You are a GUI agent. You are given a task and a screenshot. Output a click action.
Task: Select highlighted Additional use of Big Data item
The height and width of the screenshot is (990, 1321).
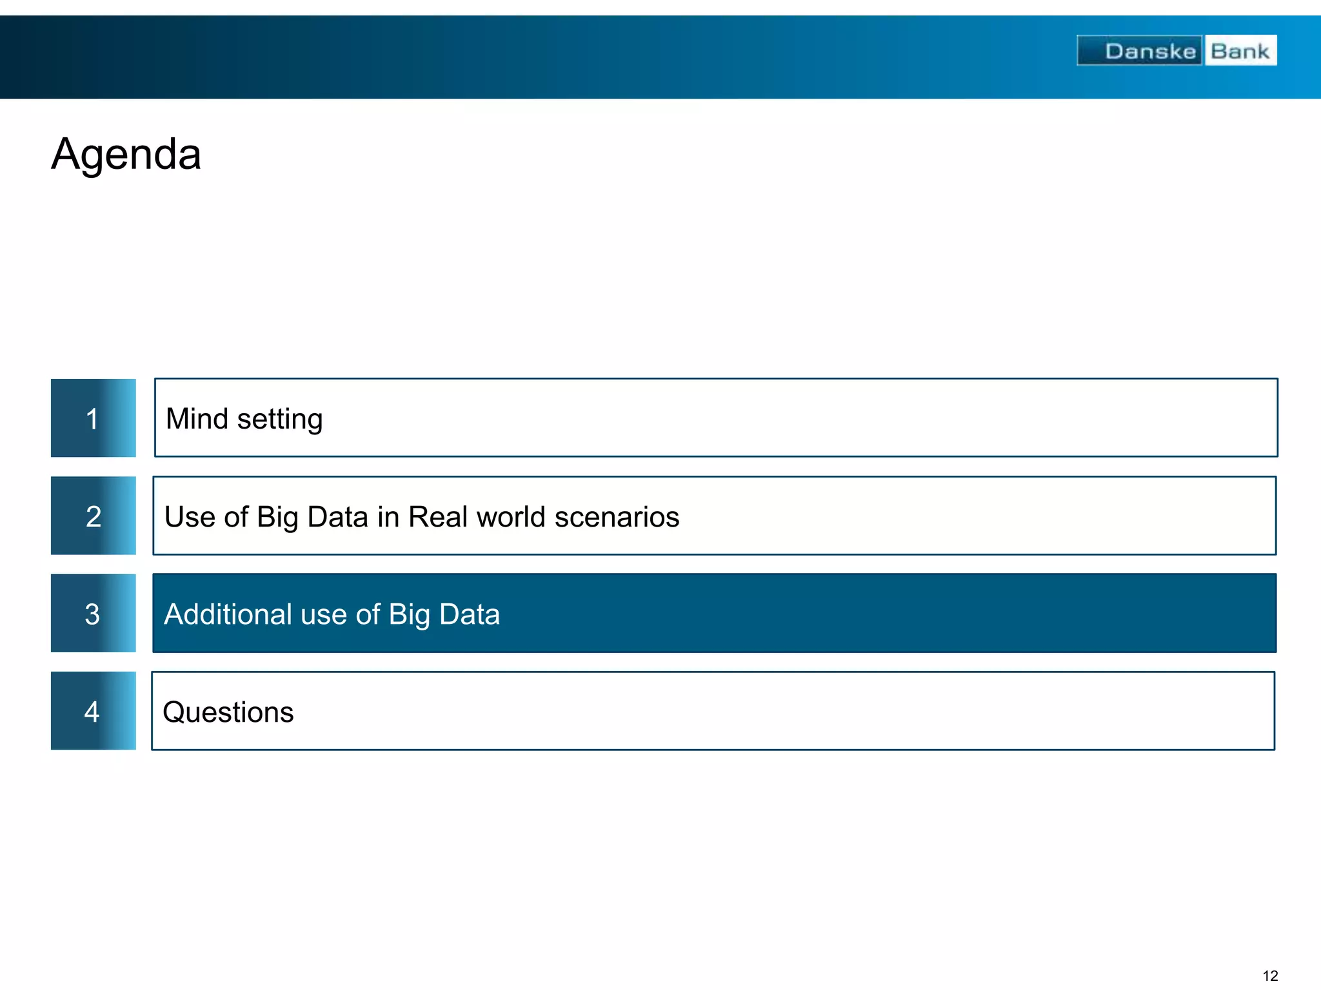click(715, 613)
